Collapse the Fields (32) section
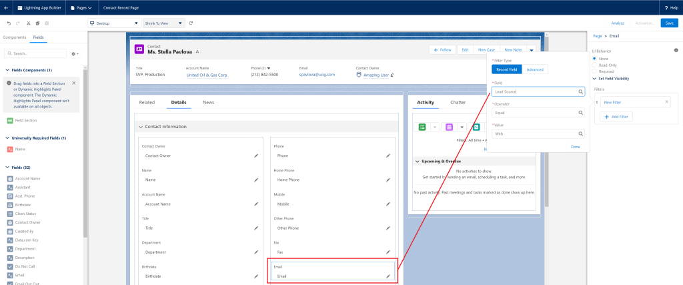Viewport: 683px width, 285px height. click(7, 168)
